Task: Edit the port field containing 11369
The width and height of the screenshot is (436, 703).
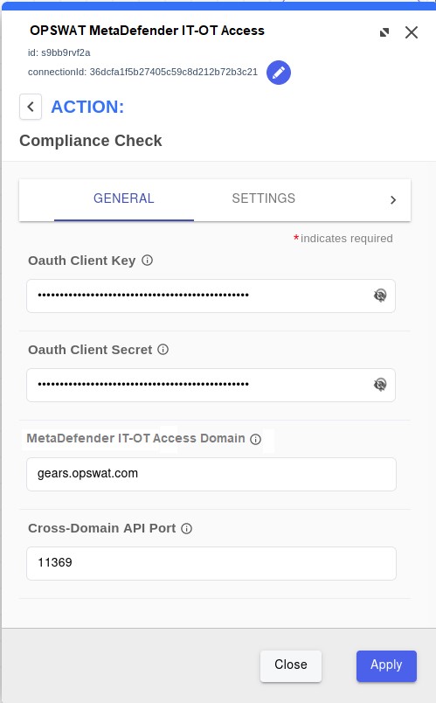Action: (211, 563)
